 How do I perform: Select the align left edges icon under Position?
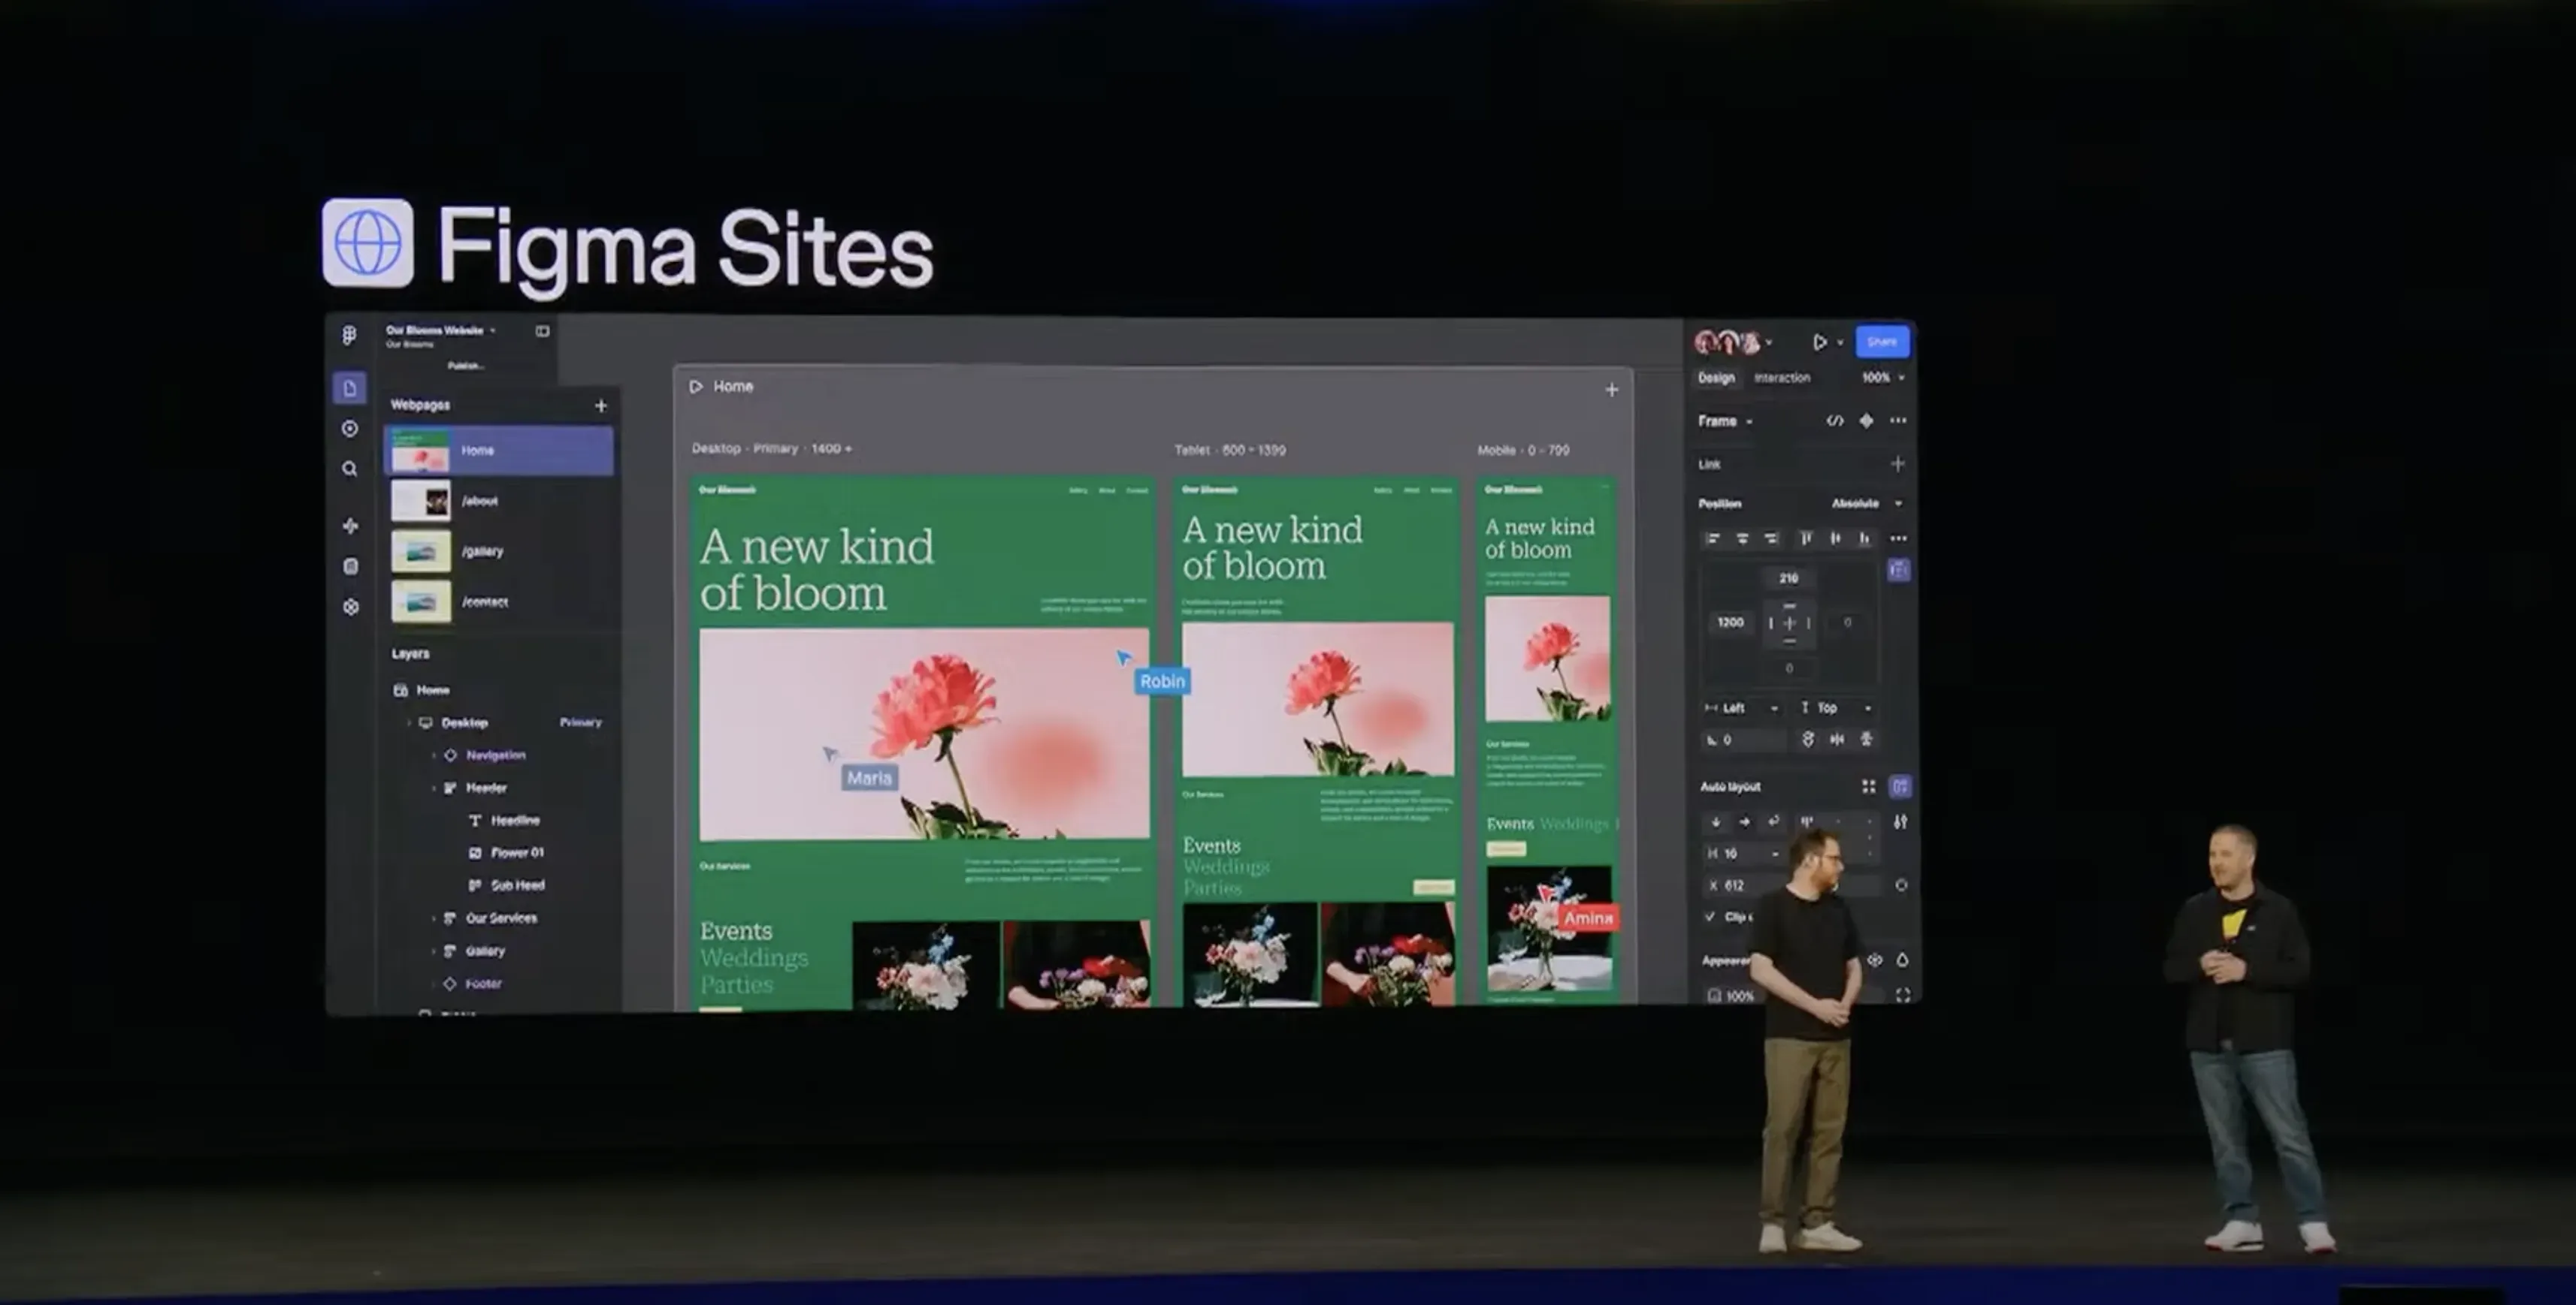(x=1714, y=538)
